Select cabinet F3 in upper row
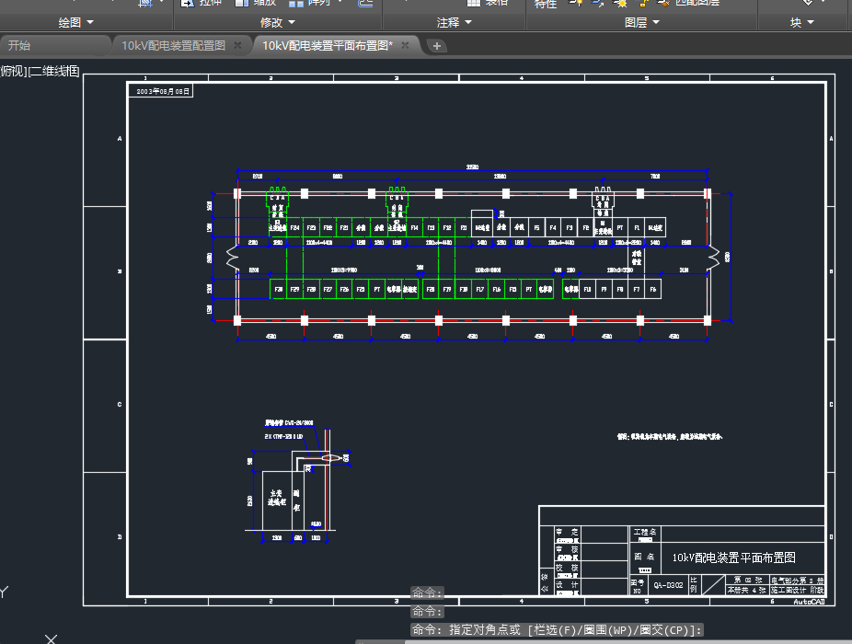 tap(569, 228)
